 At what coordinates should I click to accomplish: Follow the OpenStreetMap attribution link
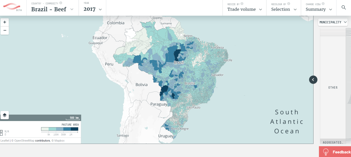point(24,141)
